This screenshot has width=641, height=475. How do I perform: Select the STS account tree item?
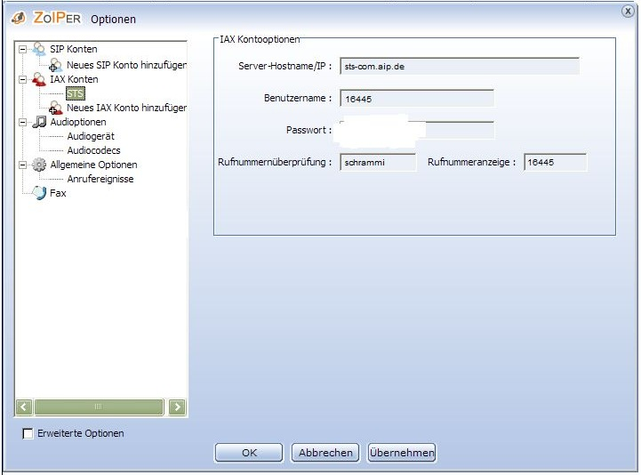click(x=76, y=93)
